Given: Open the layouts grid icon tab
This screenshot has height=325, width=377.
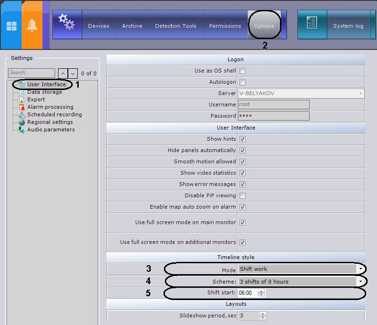Looking at the screenshot, I should tap(11, 26).
